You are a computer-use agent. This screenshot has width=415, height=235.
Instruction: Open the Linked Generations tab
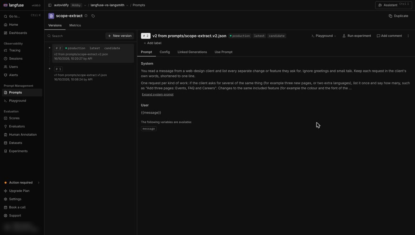tap(192, 52)
